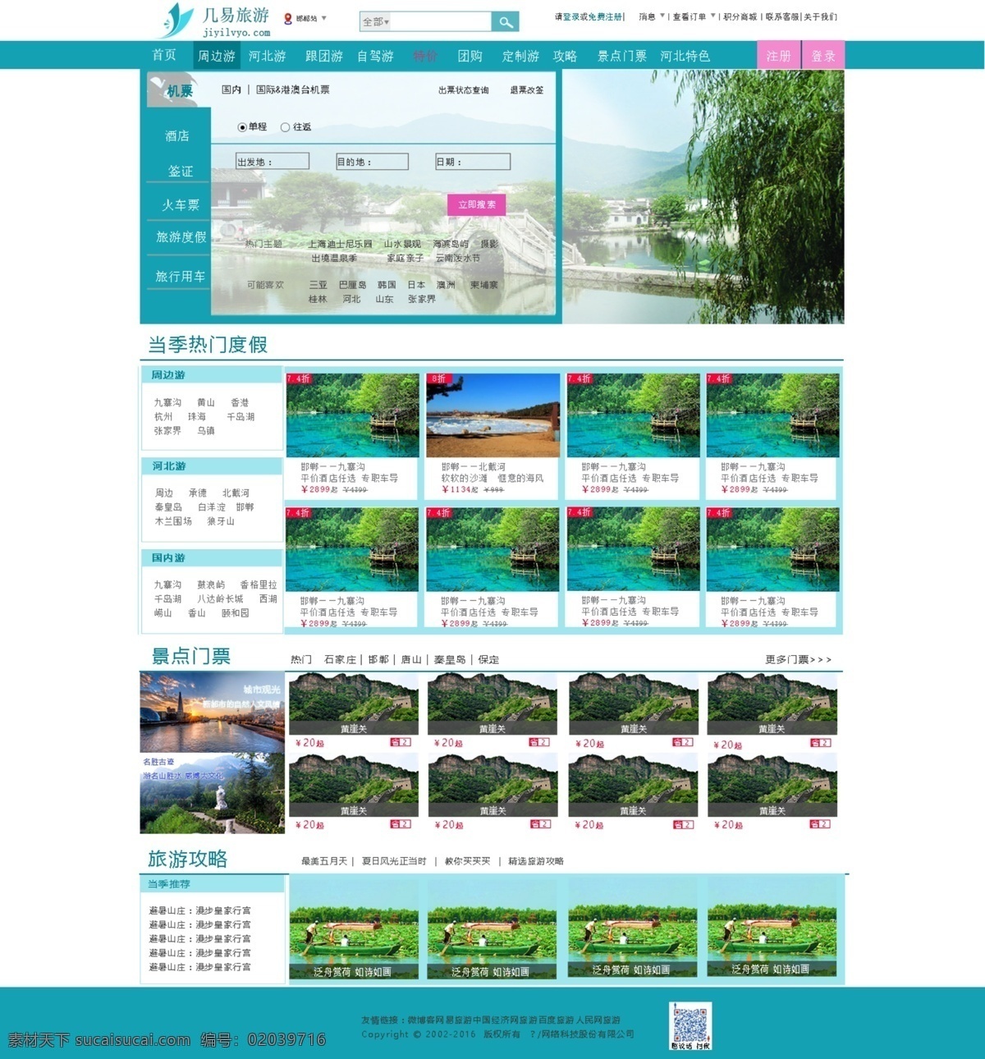The width and height of the screenshot is (985, 1059).
Task: Select the 秦皇岛 ticket filter
Action: tap(450, 659)
